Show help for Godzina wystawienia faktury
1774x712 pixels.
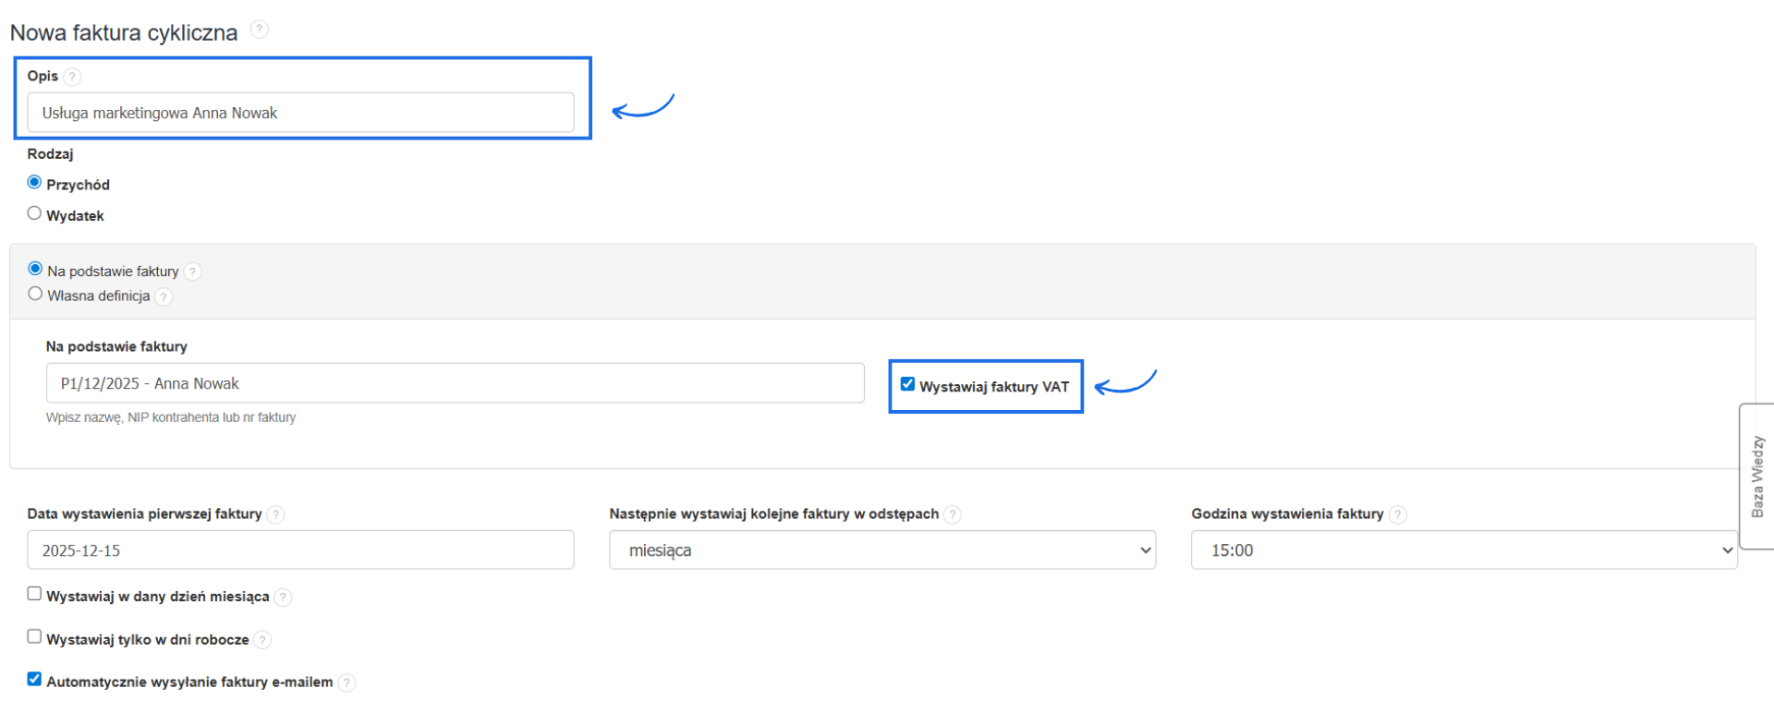click(1398, 514)
